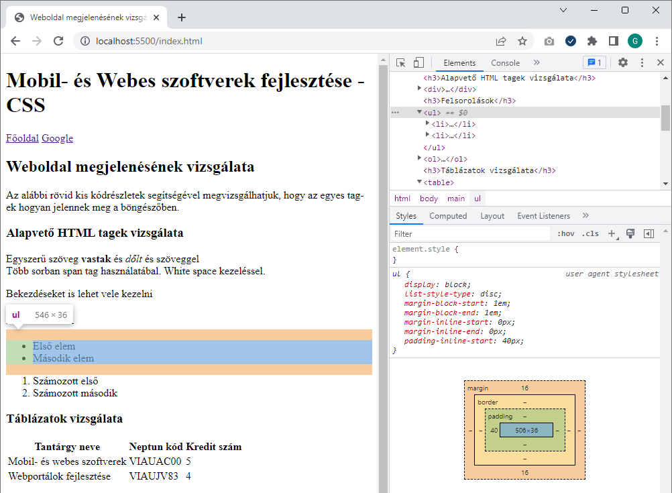Click the address bar URL
The image size is (672, 493).
point(149,41)
